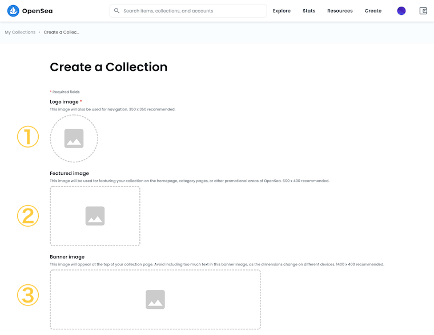Select Create in the navigation bar
This screenshot has width=434, height=335.
[373, 11]
